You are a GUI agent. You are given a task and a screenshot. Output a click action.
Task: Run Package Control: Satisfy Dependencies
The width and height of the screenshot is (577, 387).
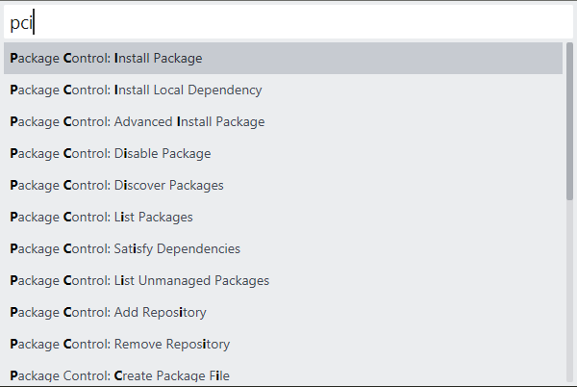pyautogui.click(x=283, y=248)
